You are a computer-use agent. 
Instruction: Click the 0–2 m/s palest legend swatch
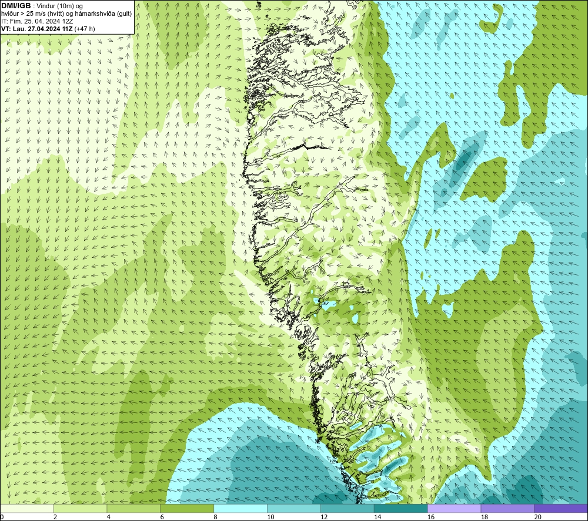[26, 509]
